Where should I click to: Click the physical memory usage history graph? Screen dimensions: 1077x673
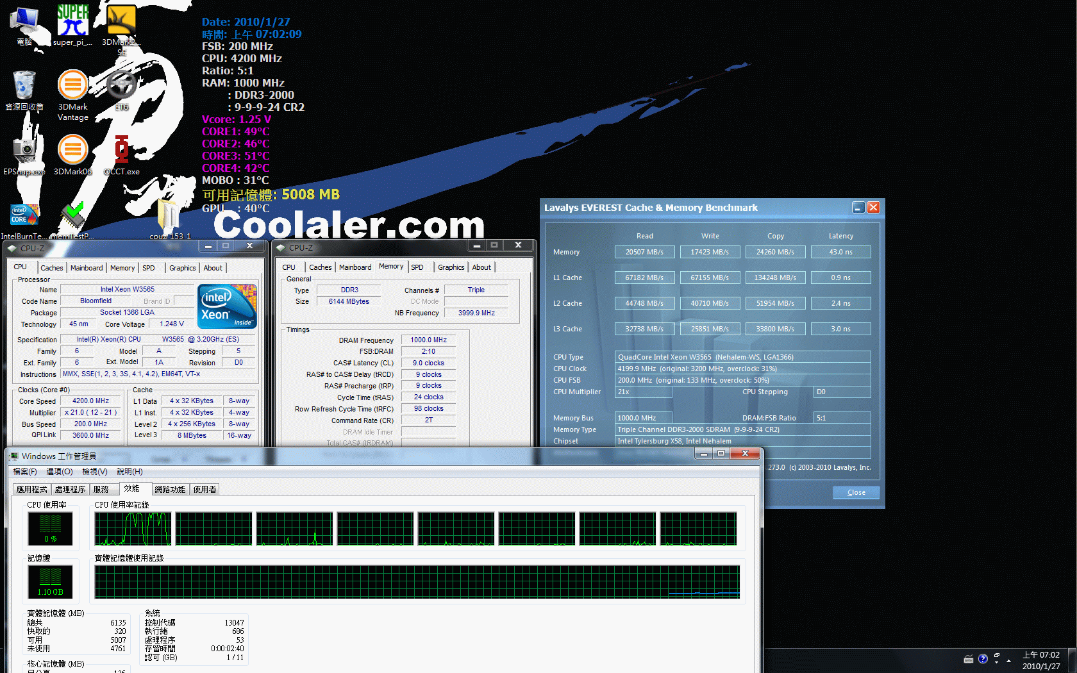[x=417, y=581]
